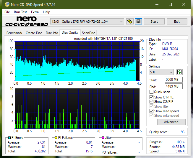Switch to the Disc Info tab
Viewport: 193px width, 158px height.
[x=52, y=33]
